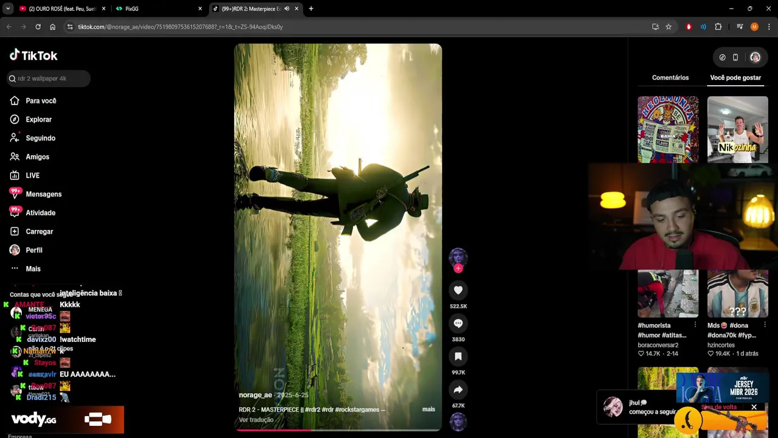Image resolution: width=778 pixels, height=438 pixels.
Task: Open options for the #humorista video
Action: [x=695, y=325]
